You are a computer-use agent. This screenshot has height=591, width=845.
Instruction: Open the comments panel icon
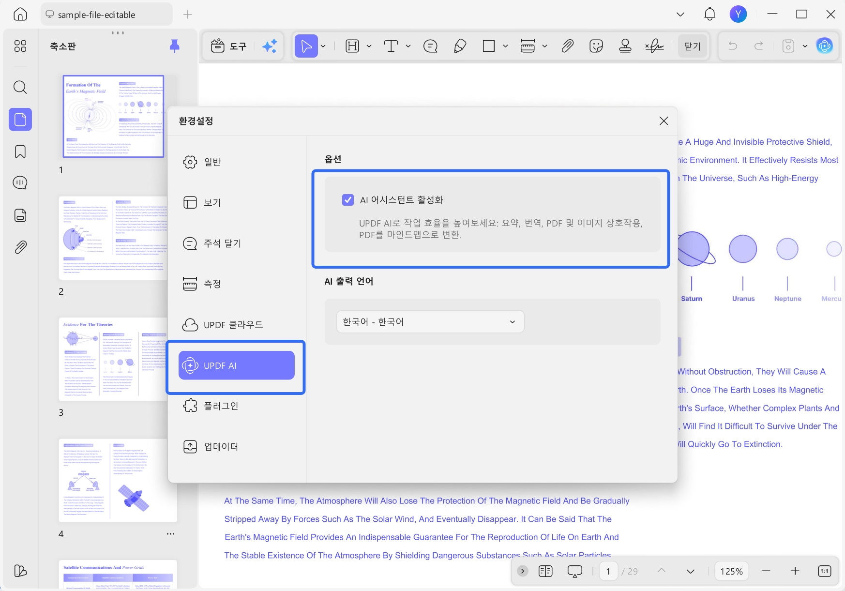(20, 183)
